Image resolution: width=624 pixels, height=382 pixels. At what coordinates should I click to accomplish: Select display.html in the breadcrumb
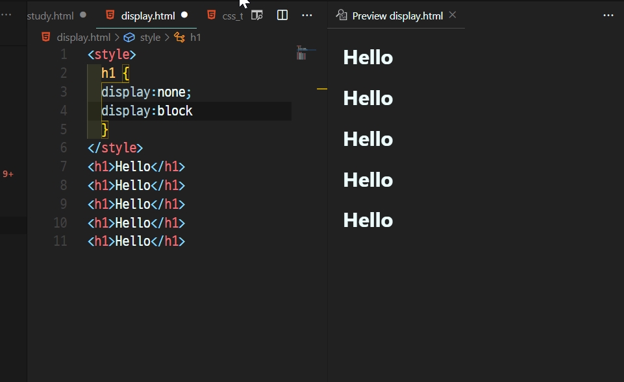point(84,38)
